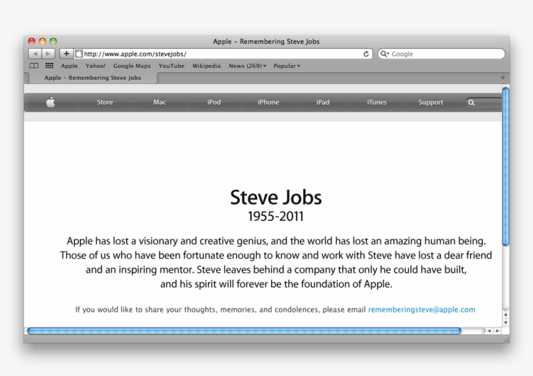Add a bookmark with the plus button
Screen dimensions: 533x376
click(x=66, y=54)
